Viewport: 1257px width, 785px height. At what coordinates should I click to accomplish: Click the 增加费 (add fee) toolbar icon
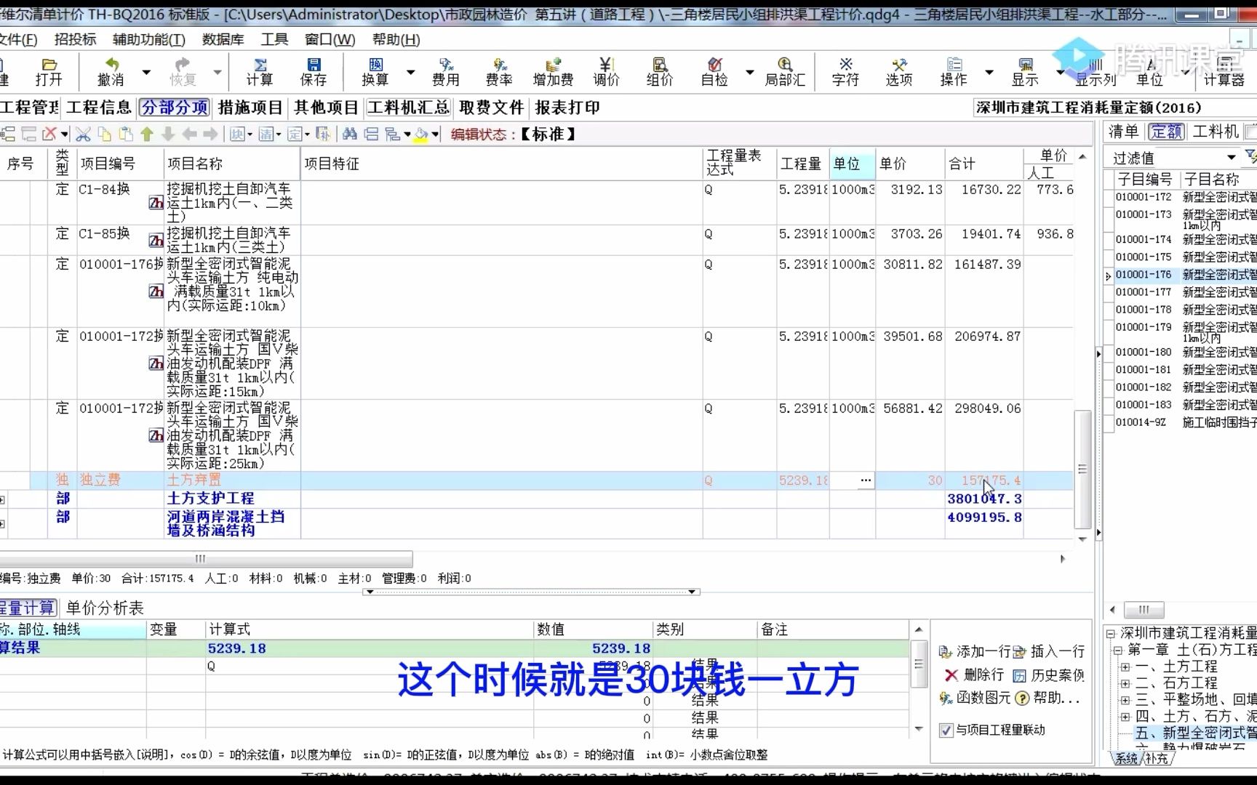[553, 72]
